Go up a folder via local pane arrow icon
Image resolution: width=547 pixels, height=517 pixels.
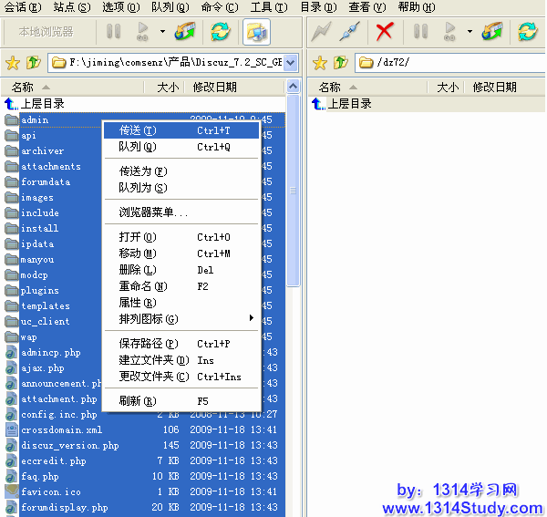[33, 63]
